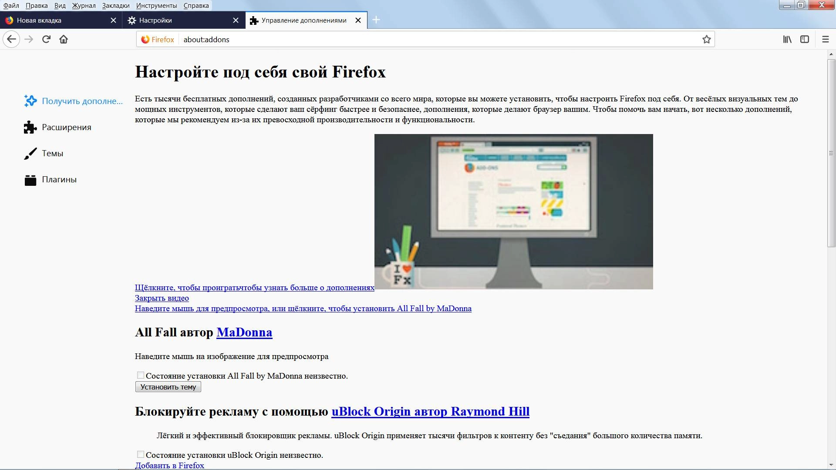Open the Справка menu
This screenshot has width=836, height=470.
click(196, 6)
